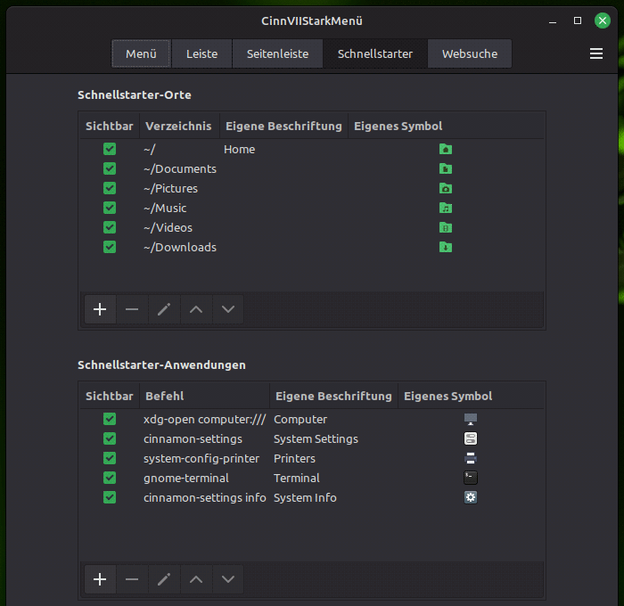Image resolution: width=624 pixels, height=606 pixels.
Task: Select the Home label cell
Action: click(x=239, y=149)
